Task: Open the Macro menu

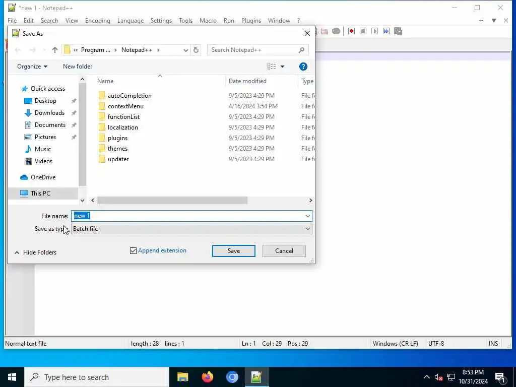Action: tap(208, 20)
